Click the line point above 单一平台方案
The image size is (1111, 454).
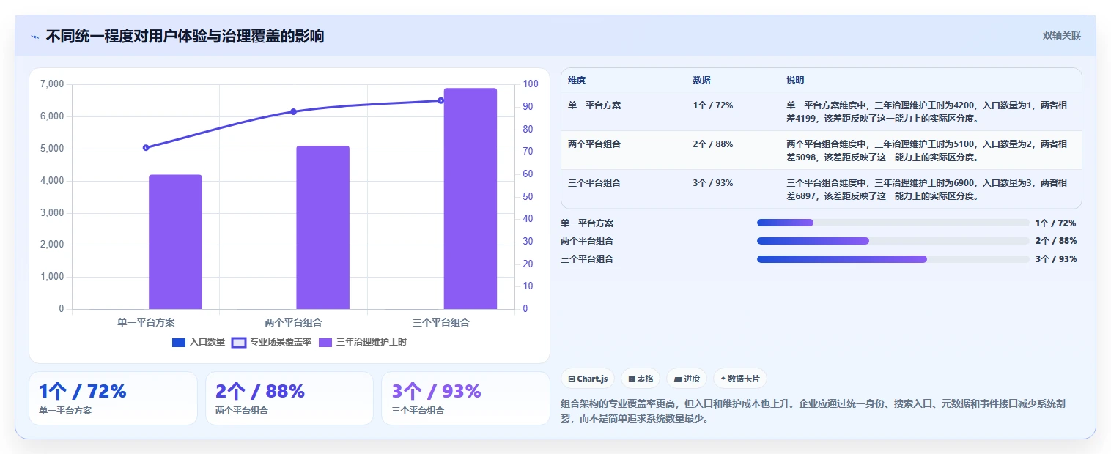point(146,148)
